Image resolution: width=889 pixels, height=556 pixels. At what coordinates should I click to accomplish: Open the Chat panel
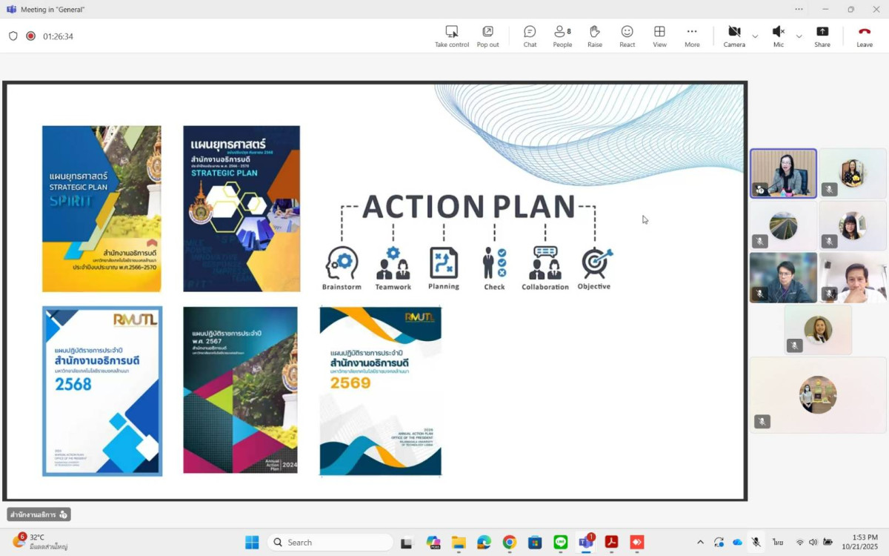coord(530,36)
